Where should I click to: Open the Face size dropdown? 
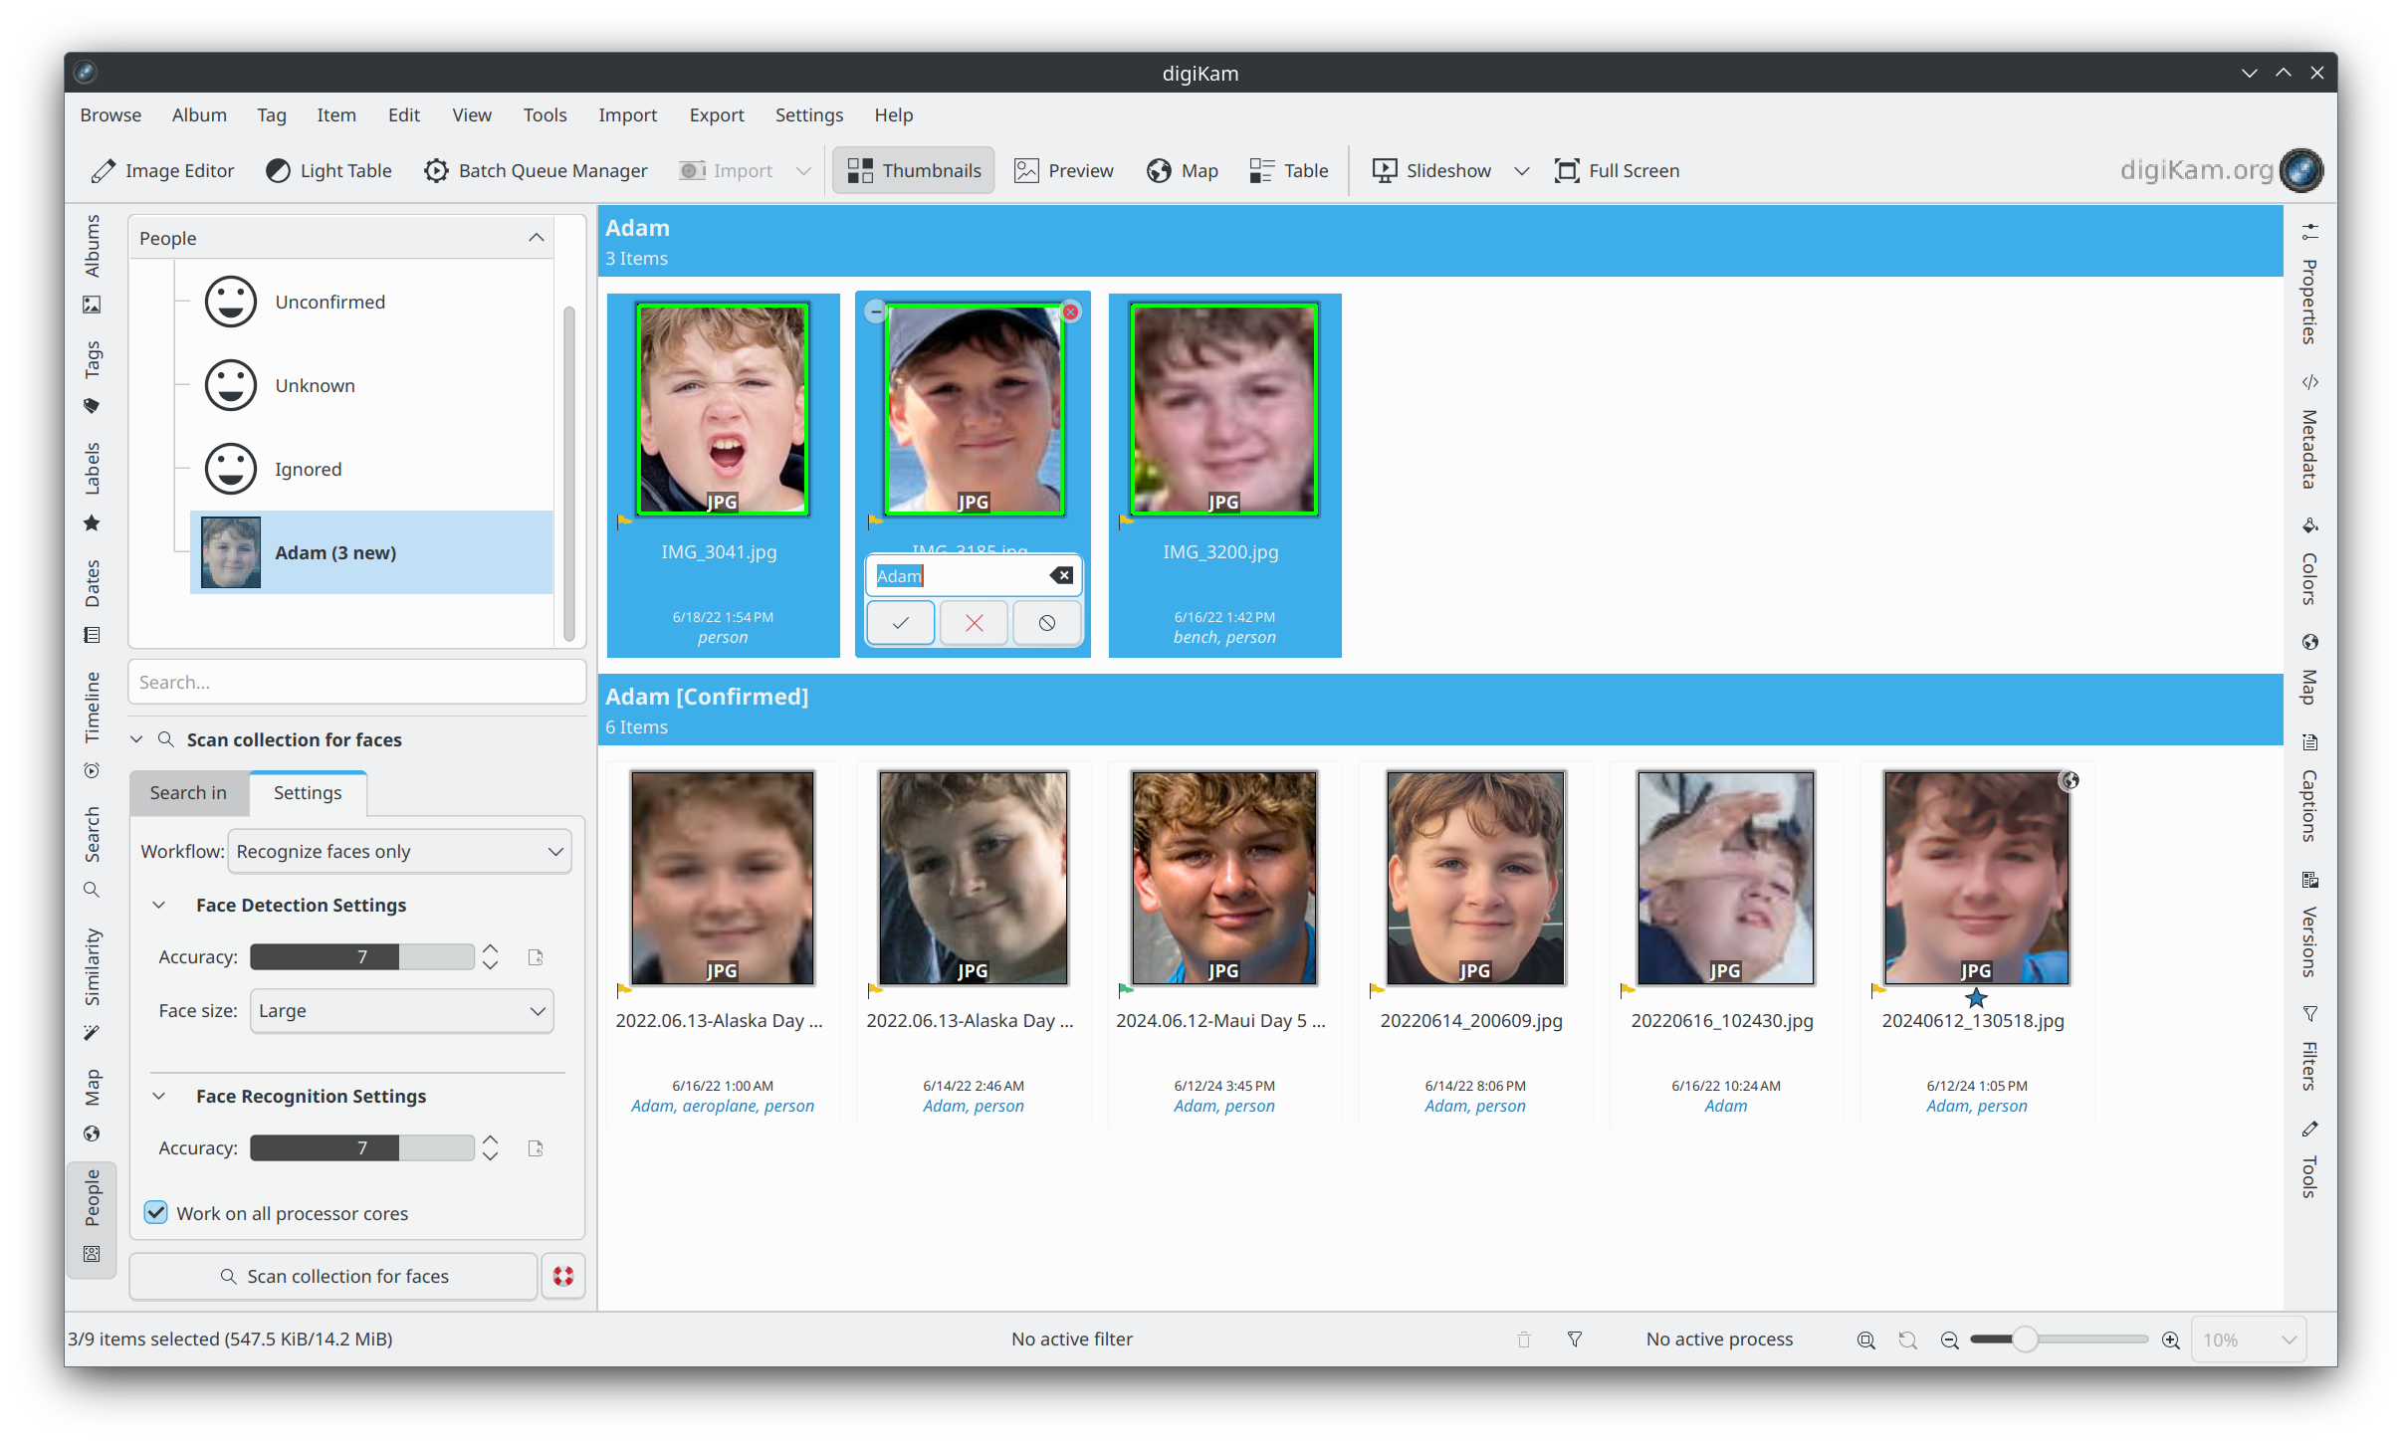(x=401, y=1010)
